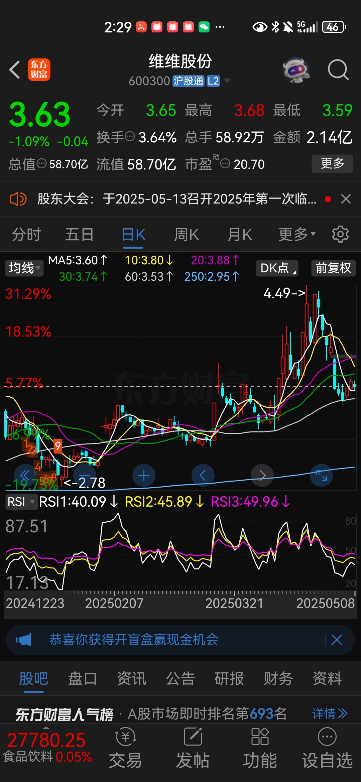Tap the WeChat notification icon in status bar

(x=204, y=27)
